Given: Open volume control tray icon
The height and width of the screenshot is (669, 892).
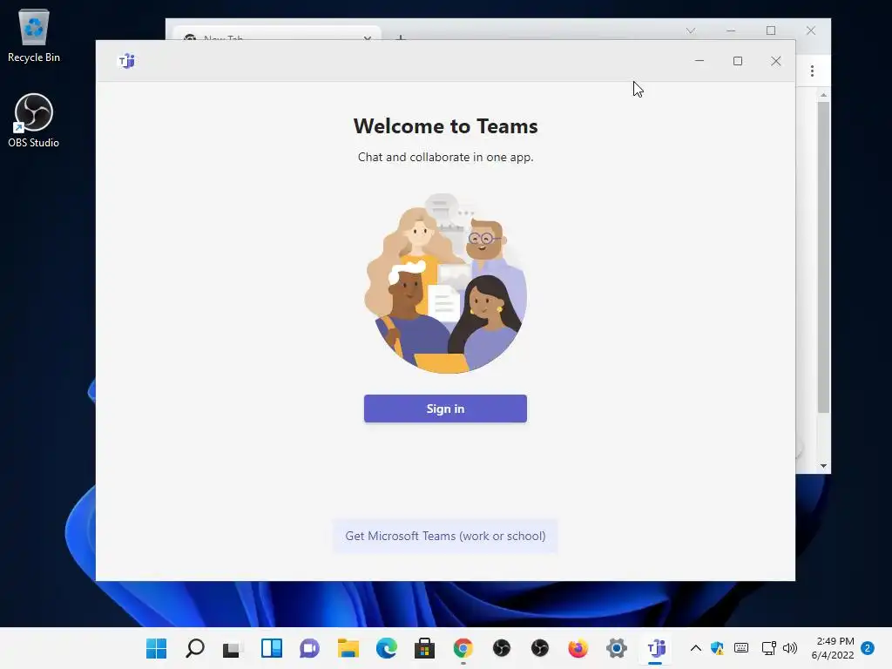Looking at the screenshot, I should [x=789, y=648].
